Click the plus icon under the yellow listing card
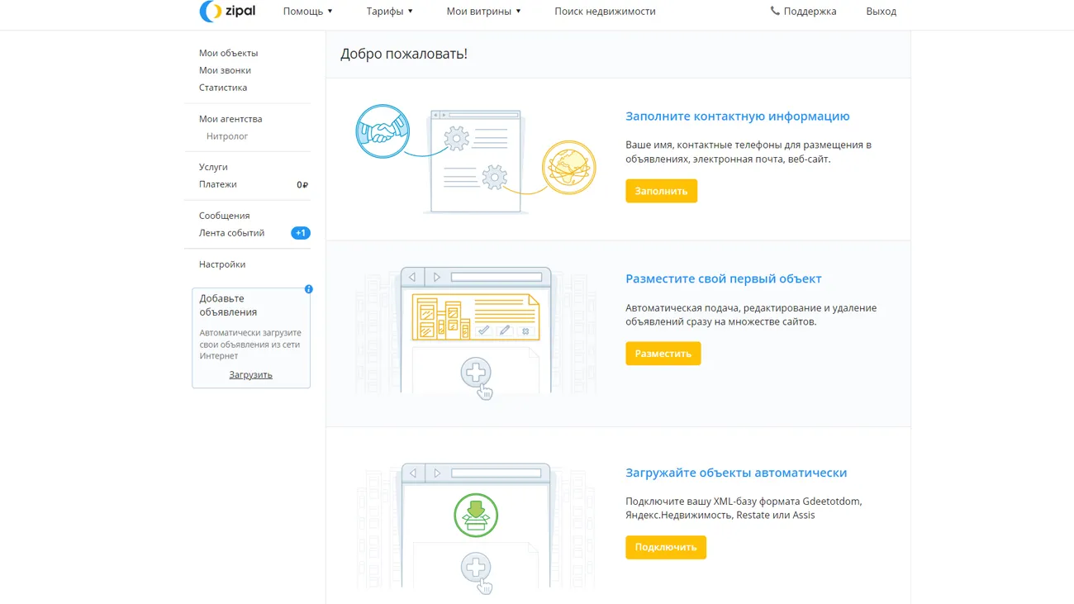1074x604 pixels. click(476, 373)
